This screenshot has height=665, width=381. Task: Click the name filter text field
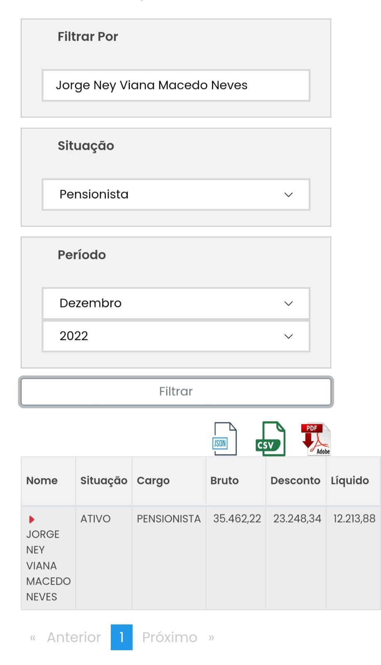tap(176, 85)
